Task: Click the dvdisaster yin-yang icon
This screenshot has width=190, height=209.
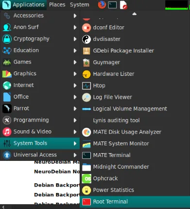Action: pos(86,39)
